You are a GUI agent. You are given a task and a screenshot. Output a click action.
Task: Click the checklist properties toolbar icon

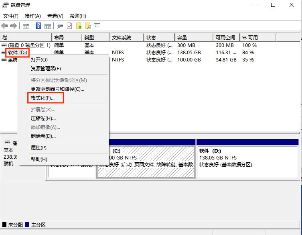(x=97, y=26)
